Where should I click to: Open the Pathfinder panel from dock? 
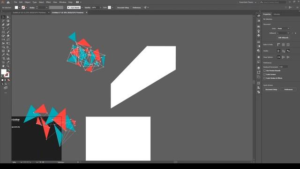258,92
